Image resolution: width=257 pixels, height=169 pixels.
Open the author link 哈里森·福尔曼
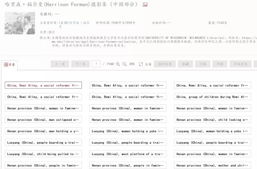coord(79,23)
